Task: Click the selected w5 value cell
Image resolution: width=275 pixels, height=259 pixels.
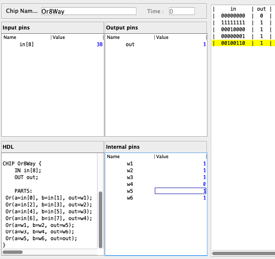Action: coord(180,191)
